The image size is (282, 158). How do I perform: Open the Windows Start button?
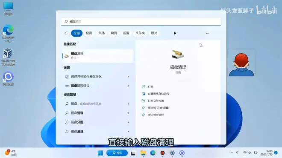[x=100, y=153]
